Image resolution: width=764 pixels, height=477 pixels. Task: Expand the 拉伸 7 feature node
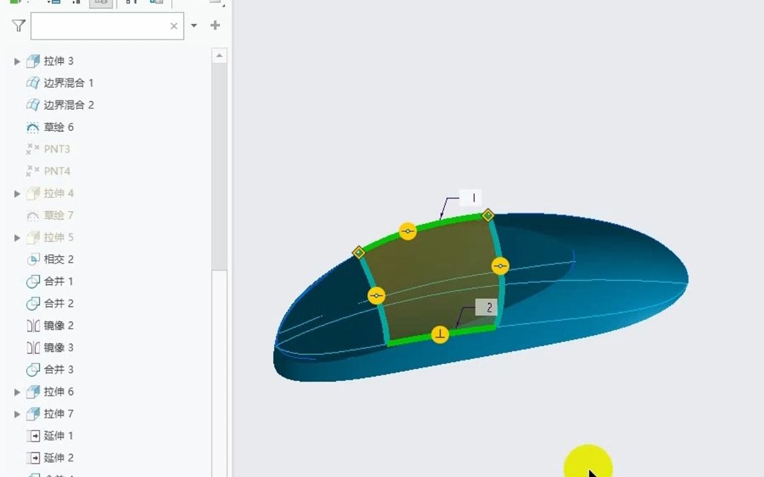tap(17, 414)
